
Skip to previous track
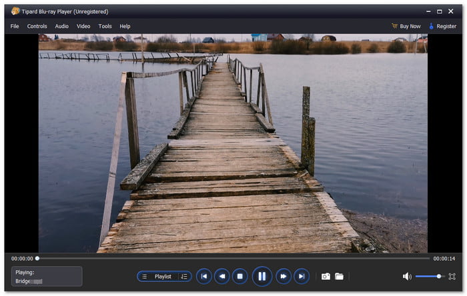coord(203,276)
